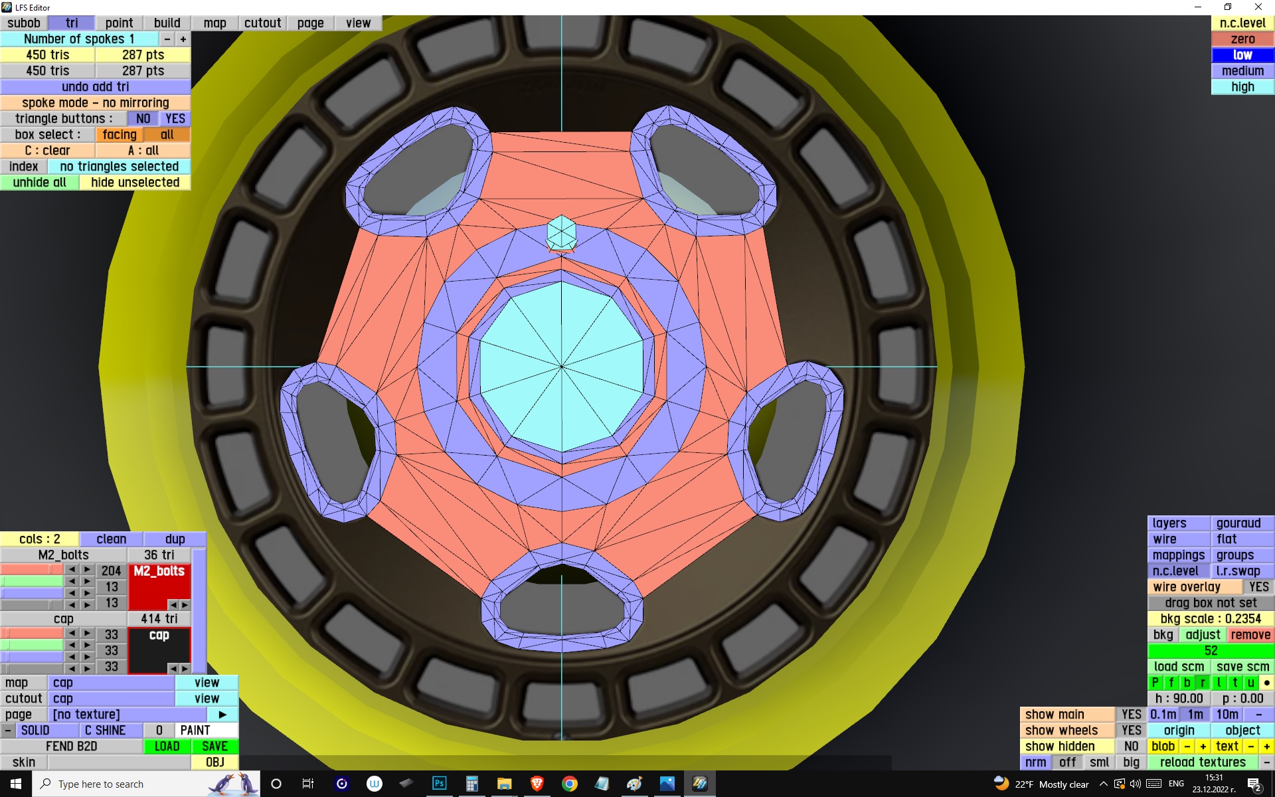Click the green SAVE button
Image resolution: width=1275 pixels, height=797 pixels.
click(214, 747)
